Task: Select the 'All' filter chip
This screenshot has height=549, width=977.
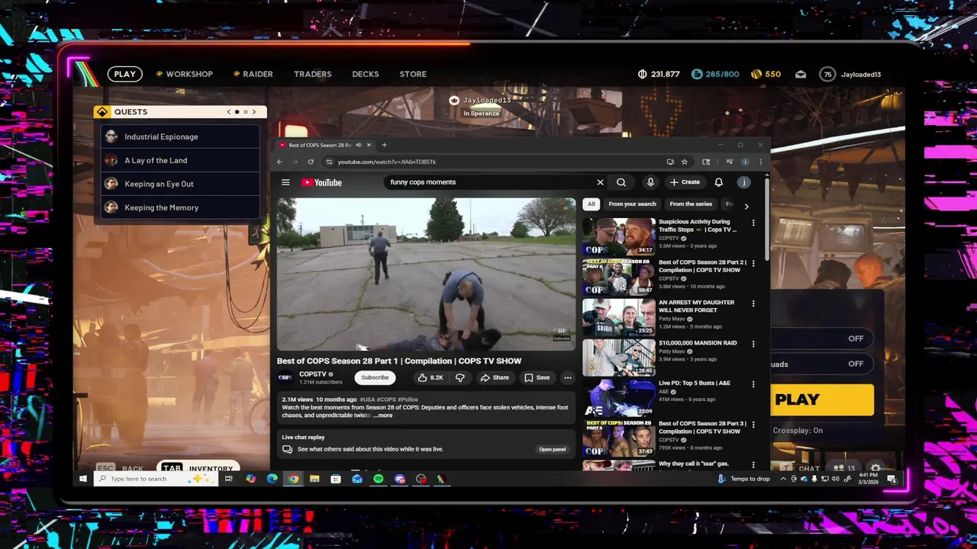Action: (591, 204)
